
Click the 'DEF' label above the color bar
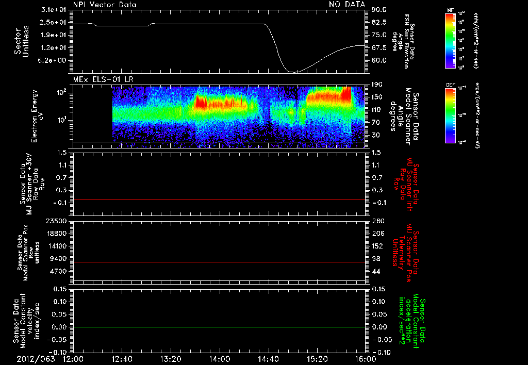click(x=450, y=85)
